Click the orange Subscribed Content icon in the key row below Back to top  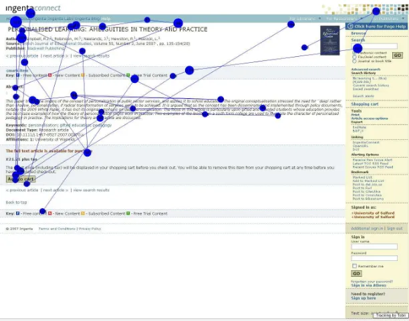pyautogui.click(x=83, y=213)
